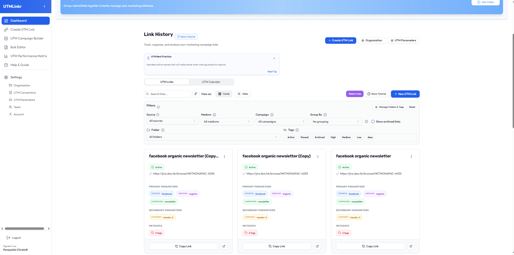
Task: Toggle the Low tag filter
Action: click(x=359, y=137)
